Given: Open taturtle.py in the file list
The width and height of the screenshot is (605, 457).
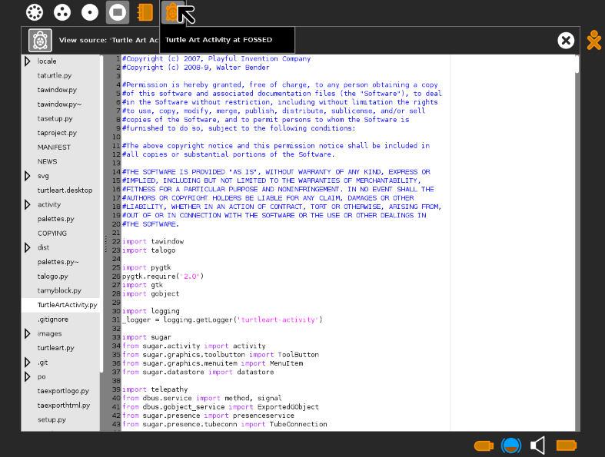Looking at the screenshot, I should [x=55, y=75].
